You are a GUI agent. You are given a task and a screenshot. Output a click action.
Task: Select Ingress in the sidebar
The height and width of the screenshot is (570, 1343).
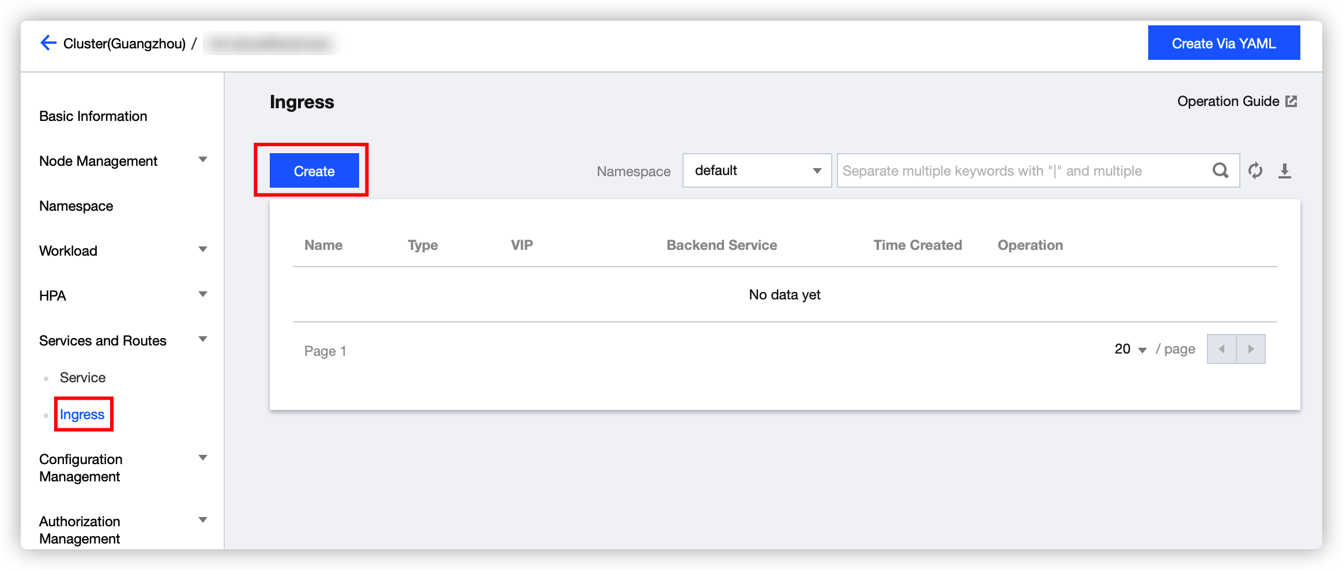pyautogui.click(x=82, y=415)
